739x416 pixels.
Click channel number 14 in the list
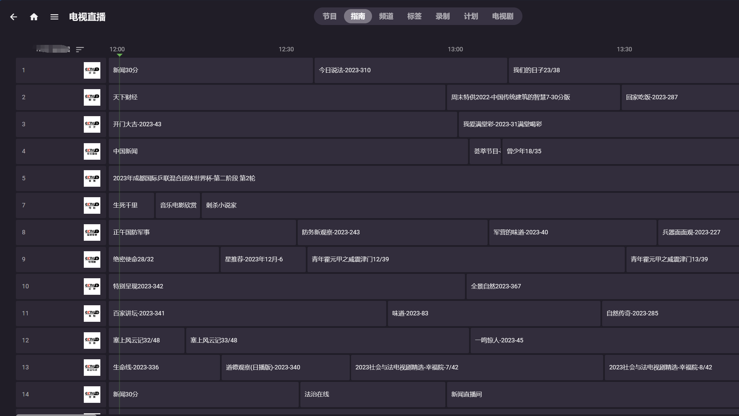pos(25,394)
